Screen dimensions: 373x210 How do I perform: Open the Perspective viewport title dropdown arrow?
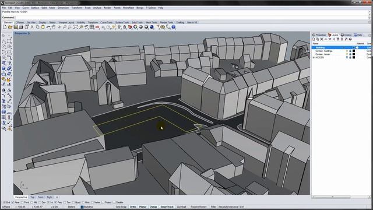coord(29,33)
